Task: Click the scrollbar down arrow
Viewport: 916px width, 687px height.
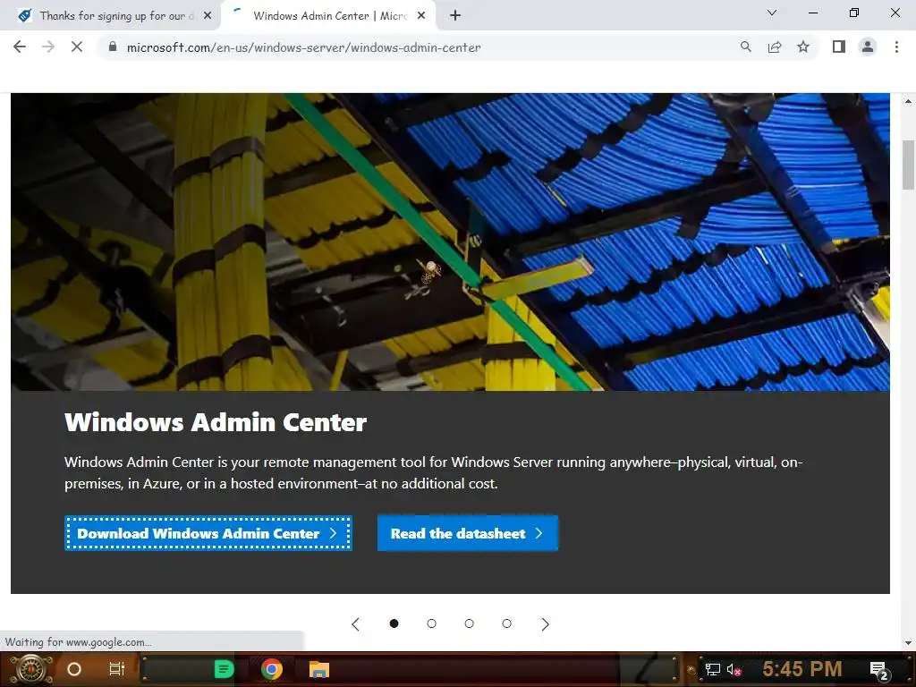Action: (908, 643)
